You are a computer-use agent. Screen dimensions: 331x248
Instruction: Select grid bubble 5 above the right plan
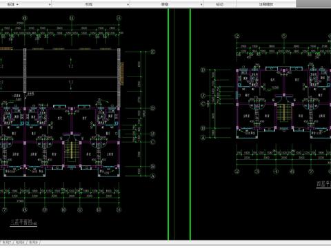click(284, 36)
